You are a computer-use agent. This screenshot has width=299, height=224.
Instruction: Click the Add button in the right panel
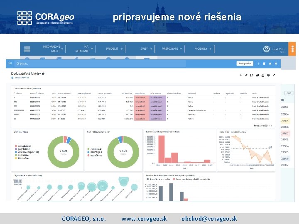click(289, 93)
